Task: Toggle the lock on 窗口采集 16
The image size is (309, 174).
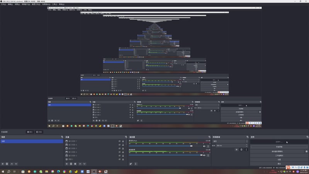Action: 123,145
